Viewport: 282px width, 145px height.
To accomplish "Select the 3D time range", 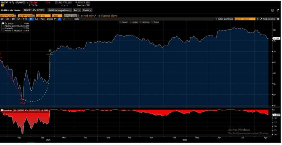I will (x=7, y=19).
